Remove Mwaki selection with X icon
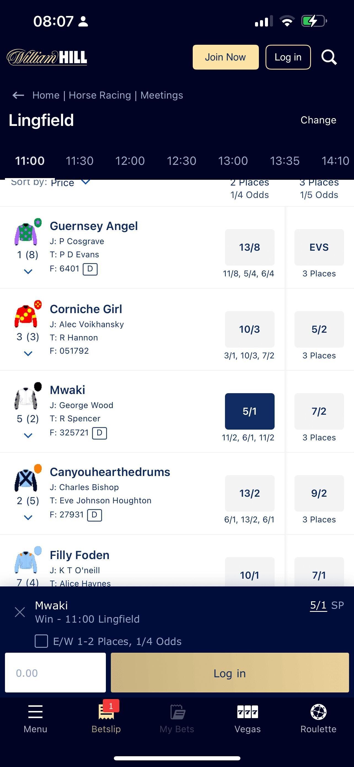 [x=20, y=612]
